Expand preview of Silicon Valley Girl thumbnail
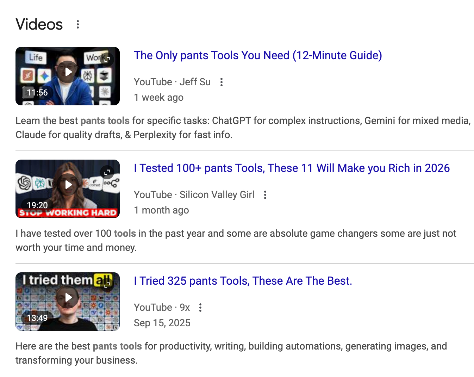 [x=107, y=172]
